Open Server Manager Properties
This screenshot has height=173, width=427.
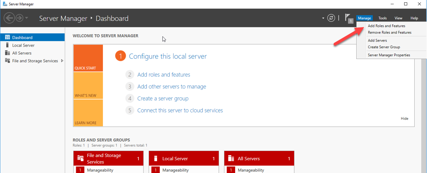pos(389,55)
